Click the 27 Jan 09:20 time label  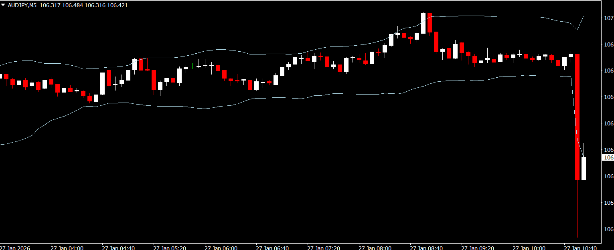point(477,248)
